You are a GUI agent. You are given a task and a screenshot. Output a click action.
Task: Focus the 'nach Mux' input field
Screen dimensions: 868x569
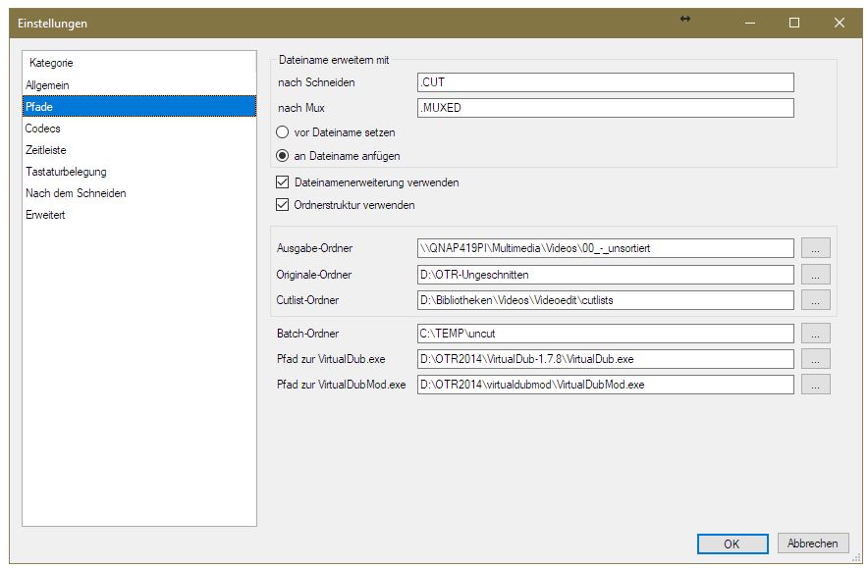coord(605,108)
